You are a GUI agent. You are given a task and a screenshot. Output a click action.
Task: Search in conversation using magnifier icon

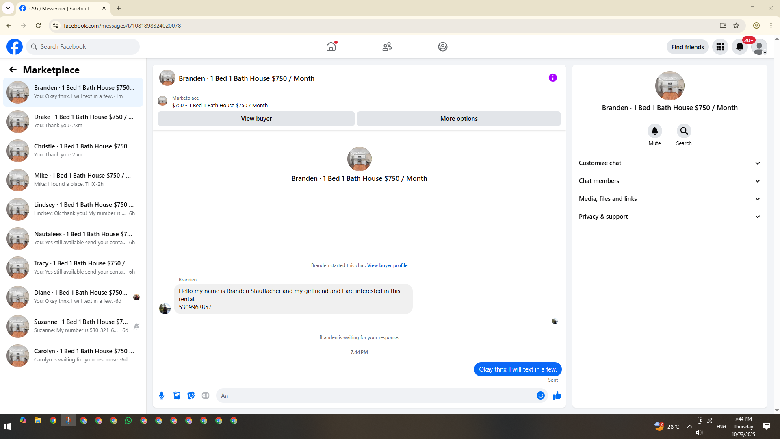(x=684, y=131)
